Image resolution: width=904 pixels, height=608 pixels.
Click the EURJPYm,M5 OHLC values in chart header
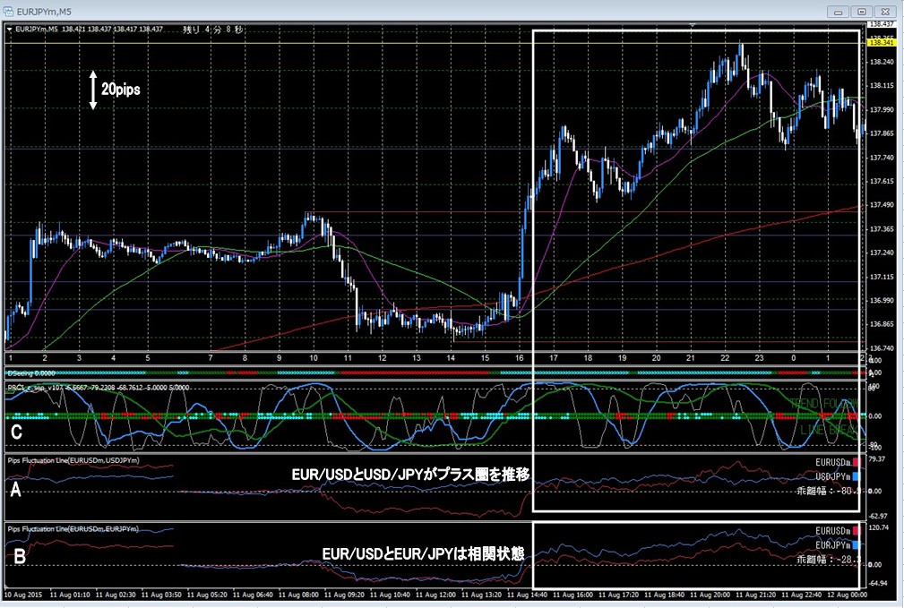coord(112,29)
